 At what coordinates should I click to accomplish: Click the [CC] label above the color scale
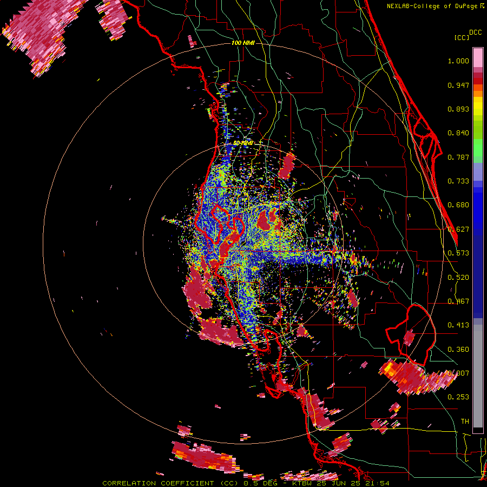[x=462, y=37]
